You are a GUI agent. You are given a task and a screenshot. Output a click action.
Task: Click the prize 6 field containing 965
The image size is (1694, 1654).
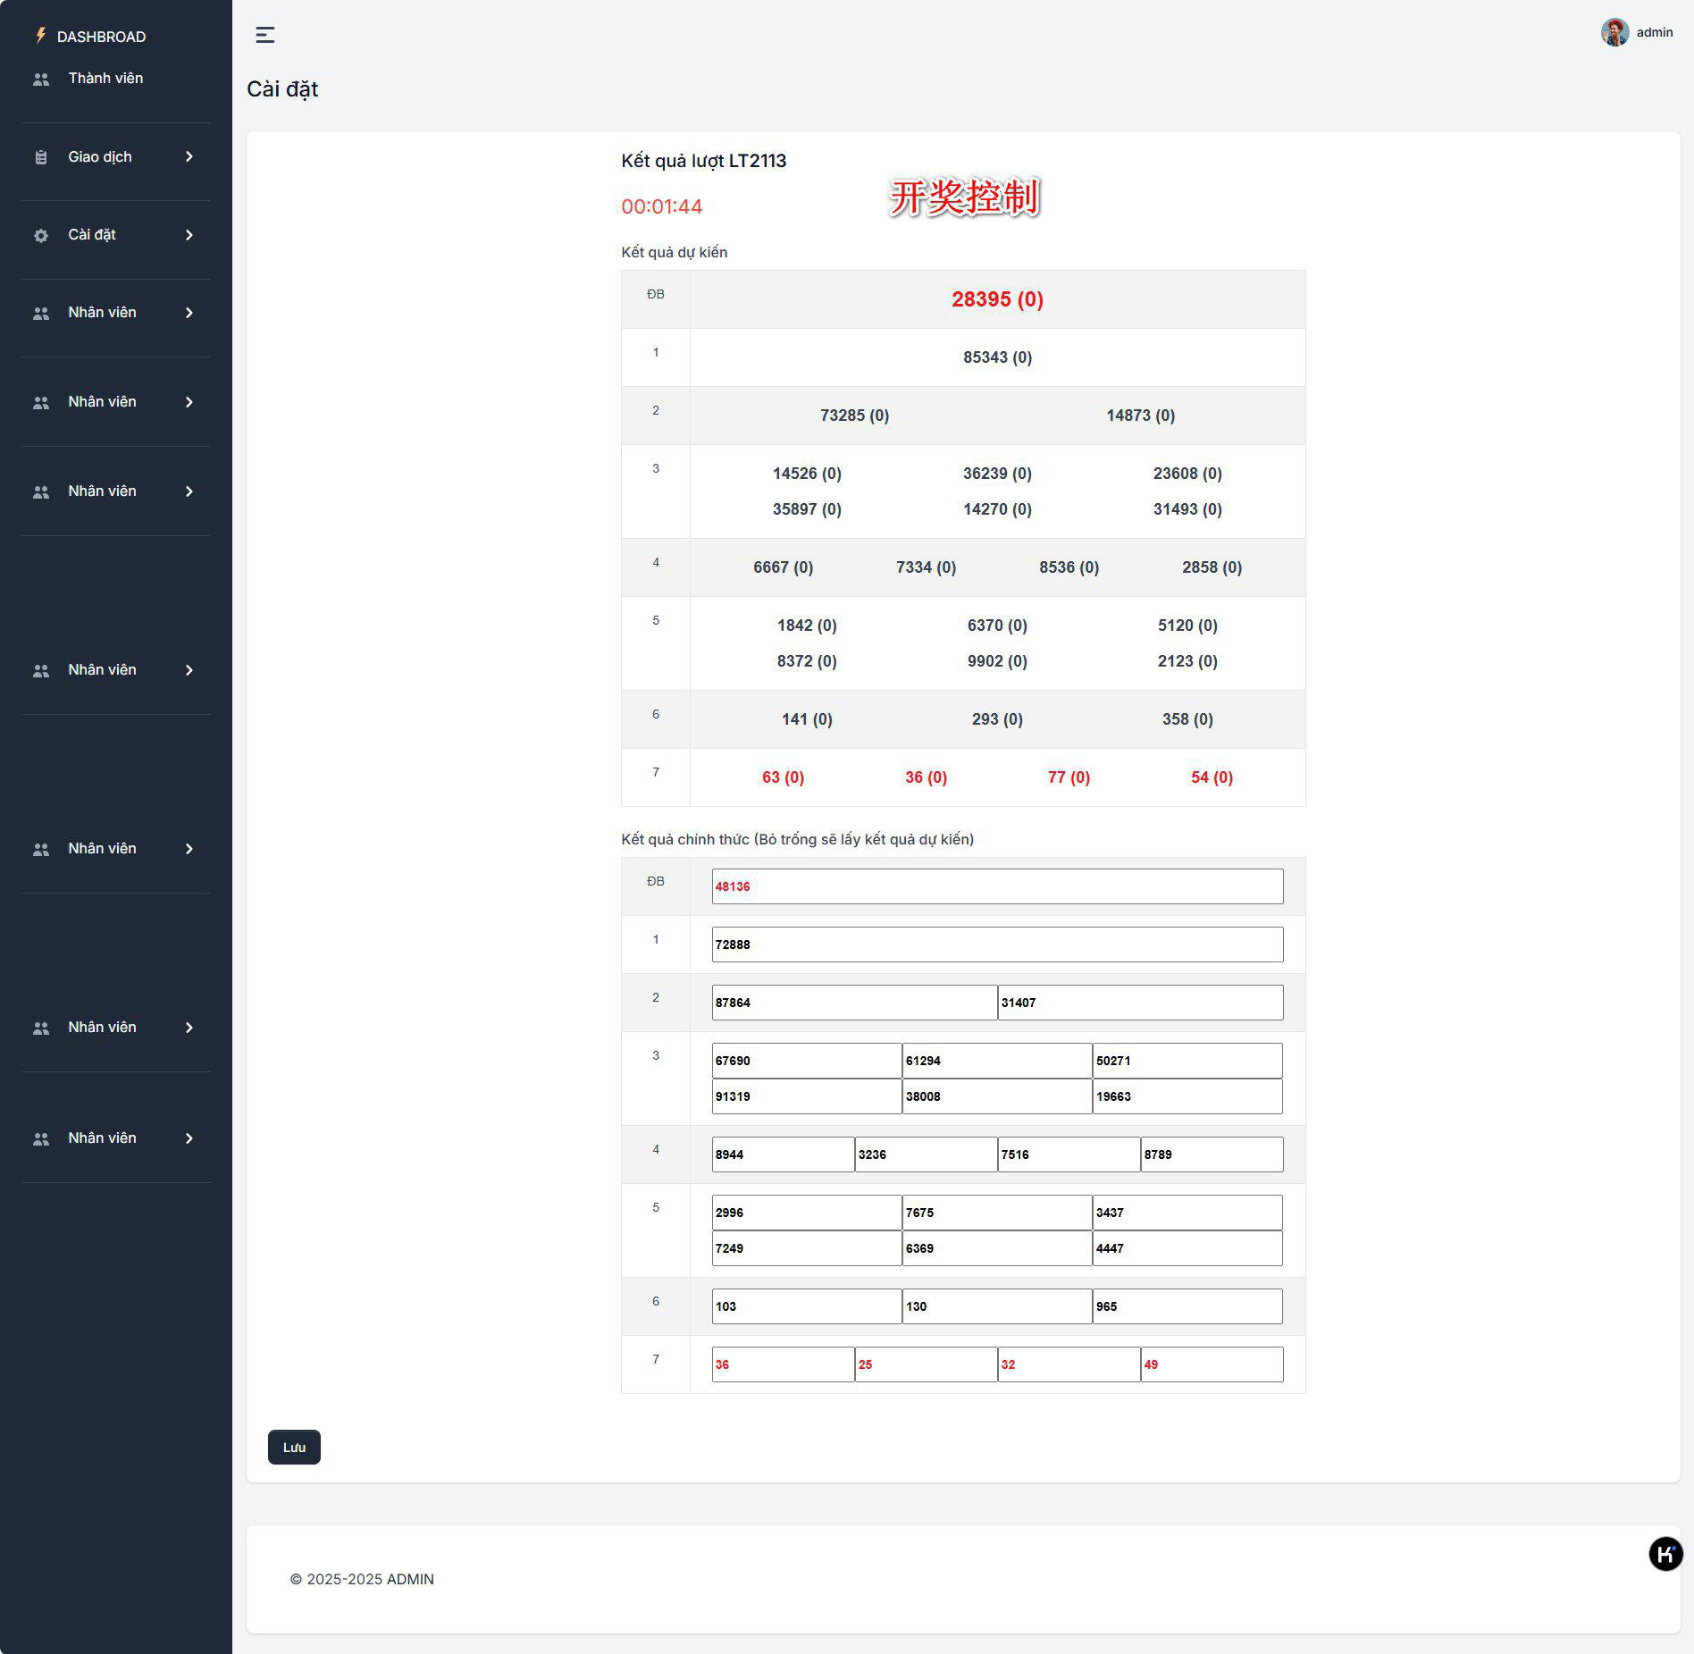click(1187, 1306)
